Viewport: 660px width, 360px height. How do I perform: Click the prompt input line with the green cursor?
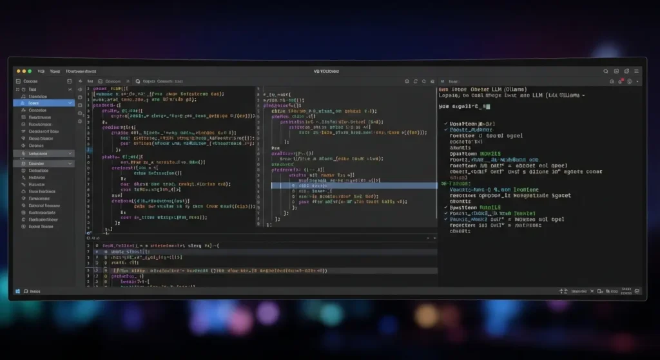click(464, 107)
